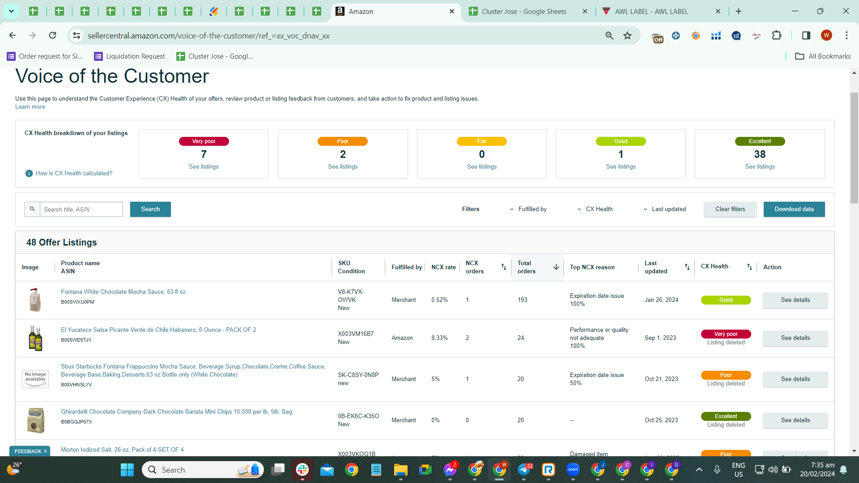Click the info icon beside How is CX Health calculated
Viewport: 859px width, 483px height.
(x=29, y=174)
